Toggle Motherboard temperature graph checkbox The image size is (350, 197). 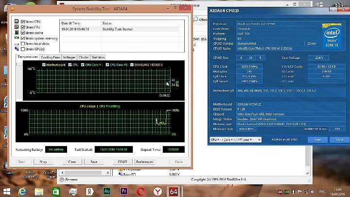pyautogui.click(x=44, y=65)
